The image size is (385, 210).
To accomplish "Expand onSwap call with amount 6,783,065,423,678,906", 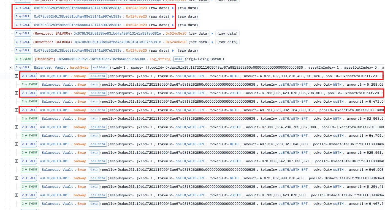I will tap(16, 195).
